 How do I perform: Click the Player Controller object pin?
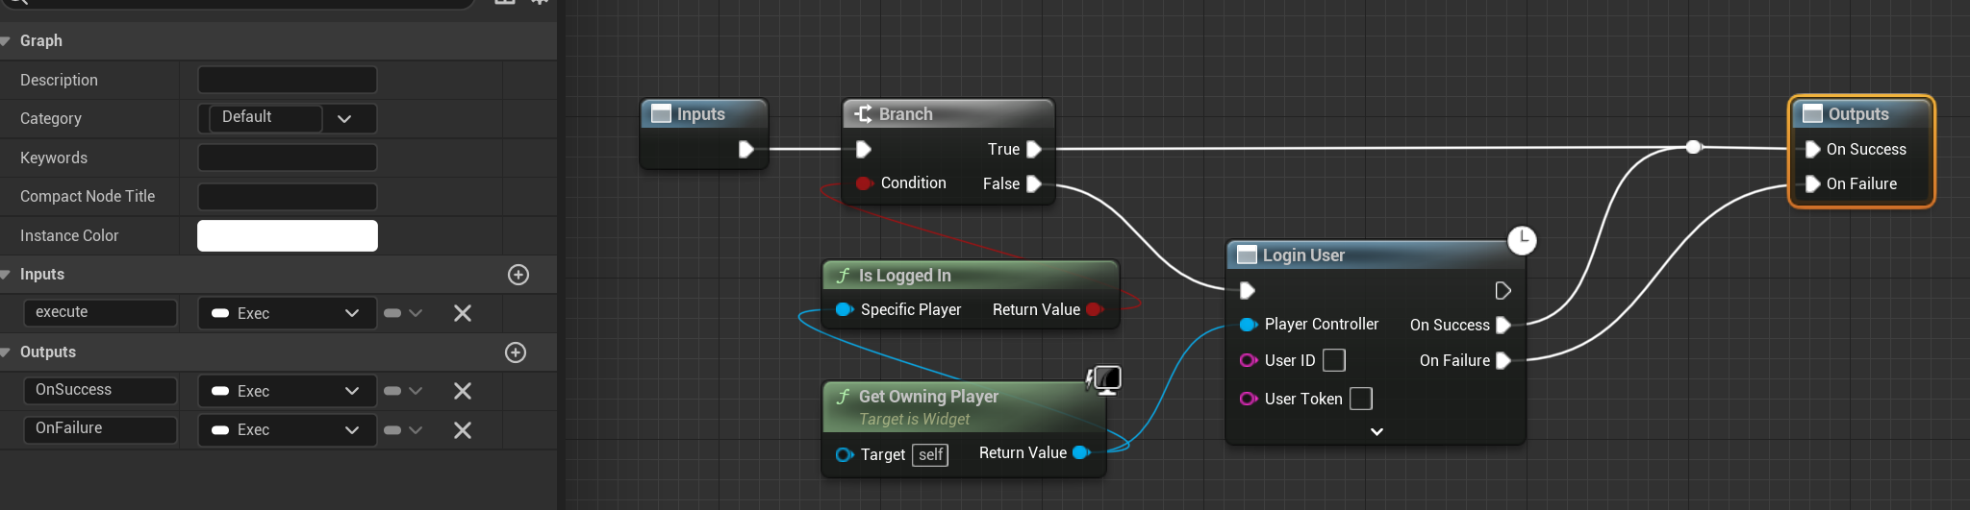pyautogui.click(x=1249, y=325)
